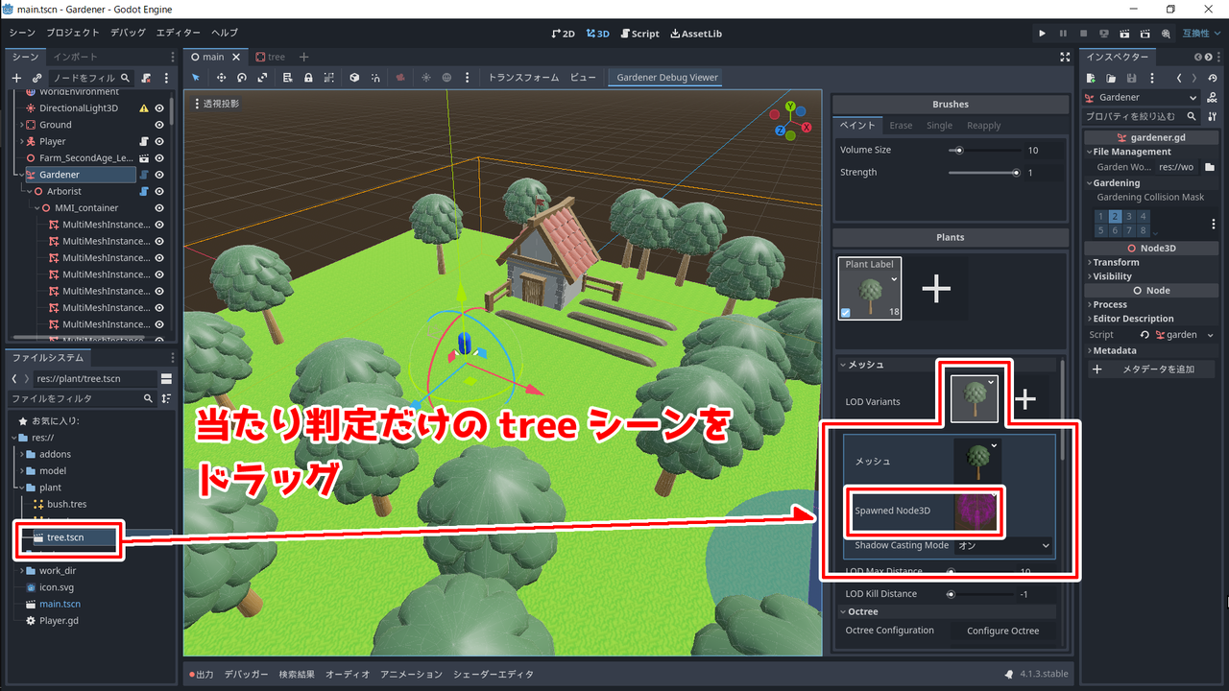Run the current scene clapper icon

pos(1124,34)
